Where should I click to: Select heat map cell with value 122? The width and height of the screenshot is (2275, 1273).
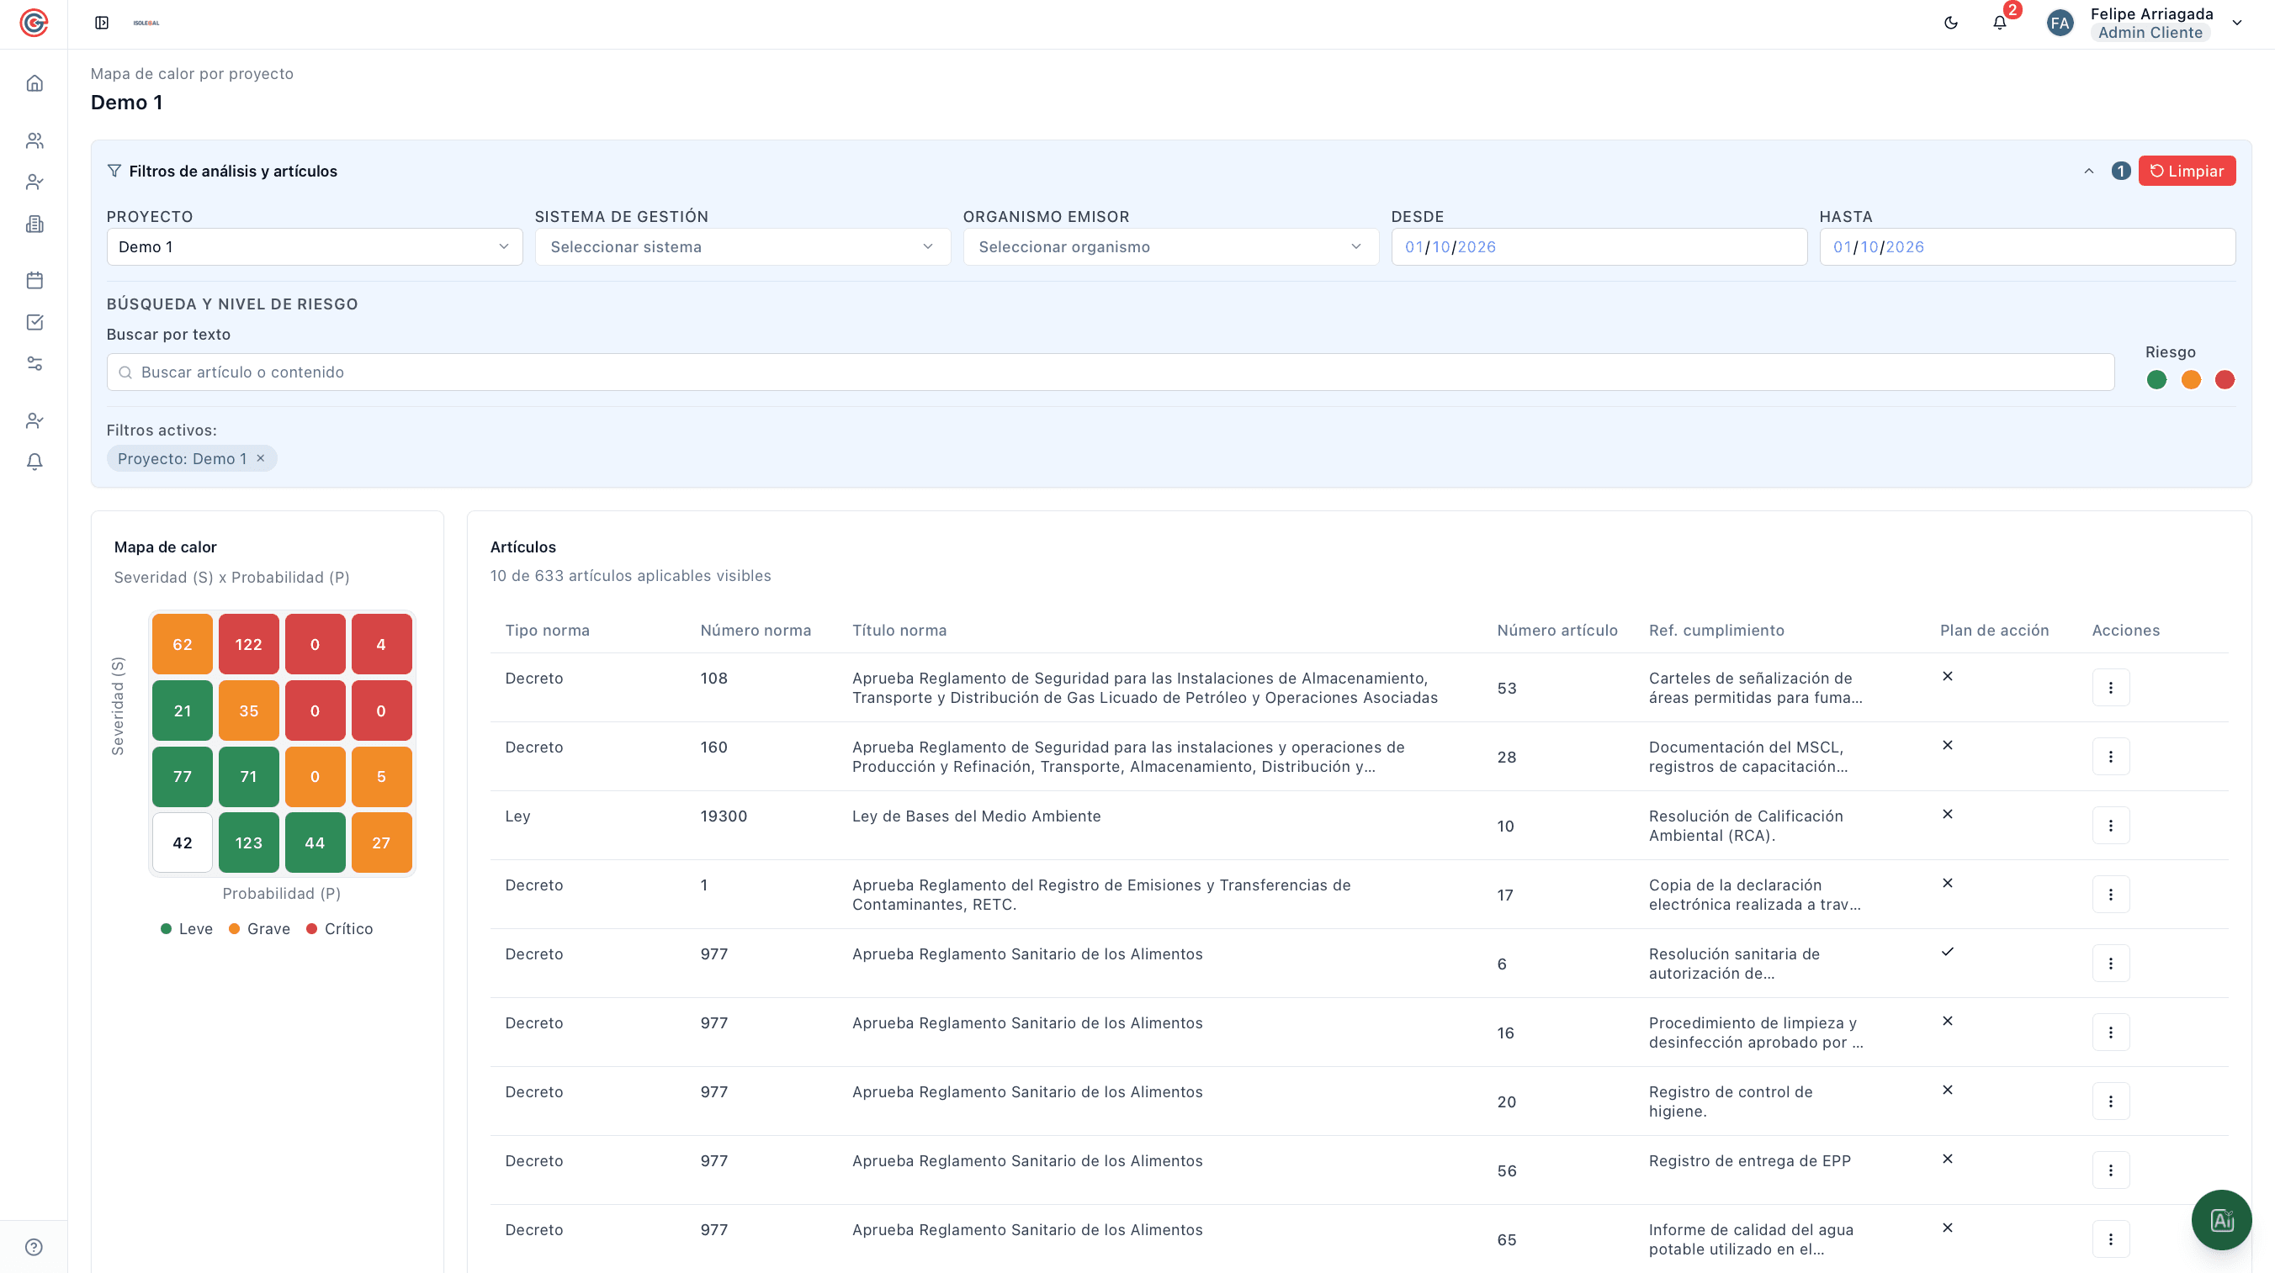[249, 644]
